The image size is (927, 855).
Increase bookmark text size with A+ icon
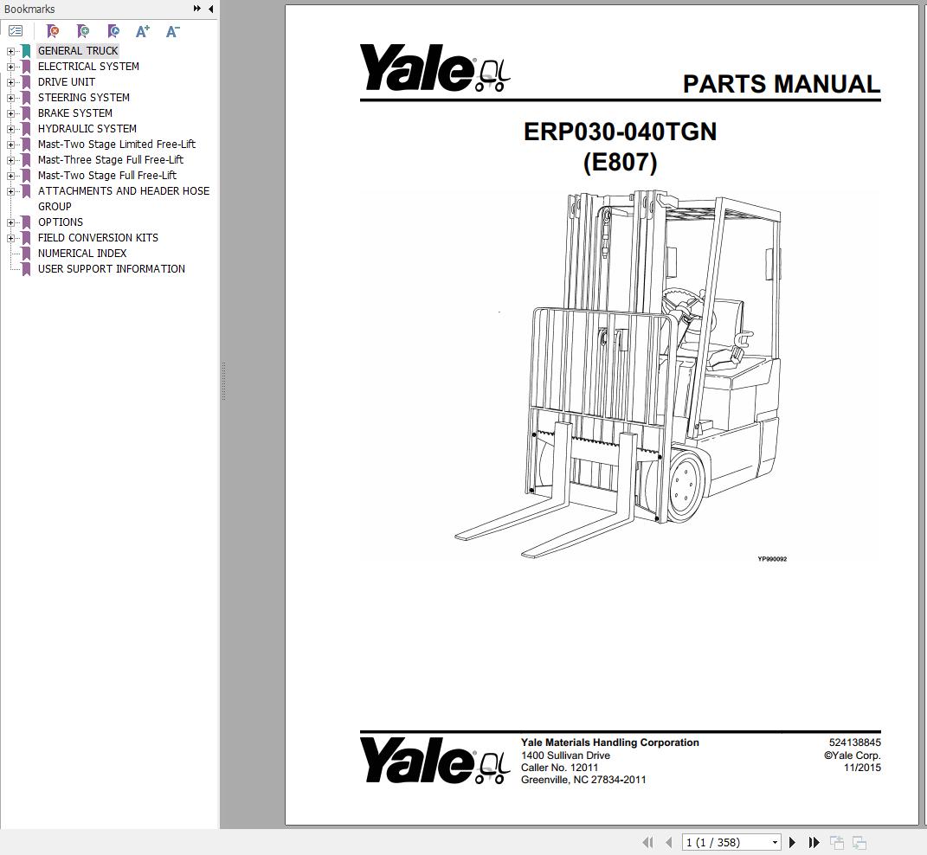click(x=142, y=30)
